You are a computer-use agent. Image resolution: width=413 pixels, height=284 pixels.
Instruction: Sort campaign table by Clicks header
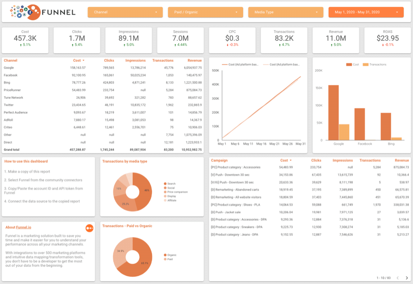(316, 161)
